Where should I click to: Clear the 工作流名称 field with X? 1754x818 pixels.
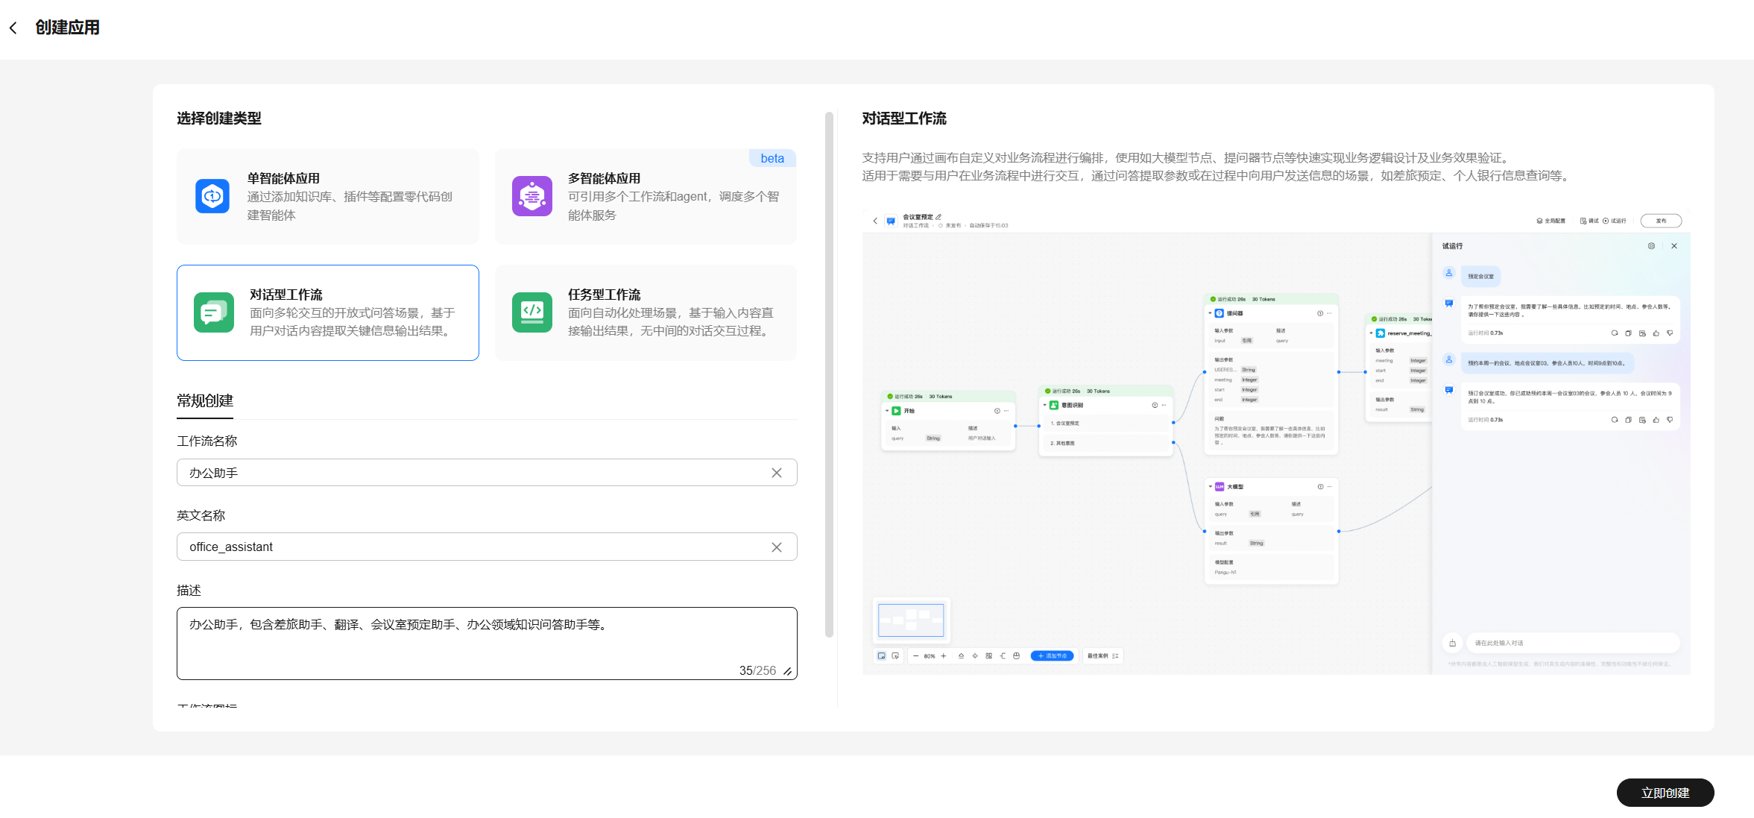click(x=776, y=473)
